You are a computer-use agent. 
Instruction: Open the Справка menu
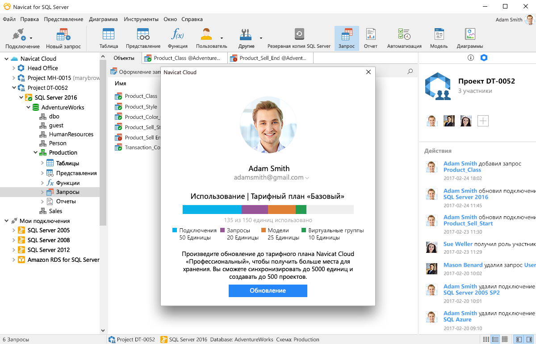192,19
